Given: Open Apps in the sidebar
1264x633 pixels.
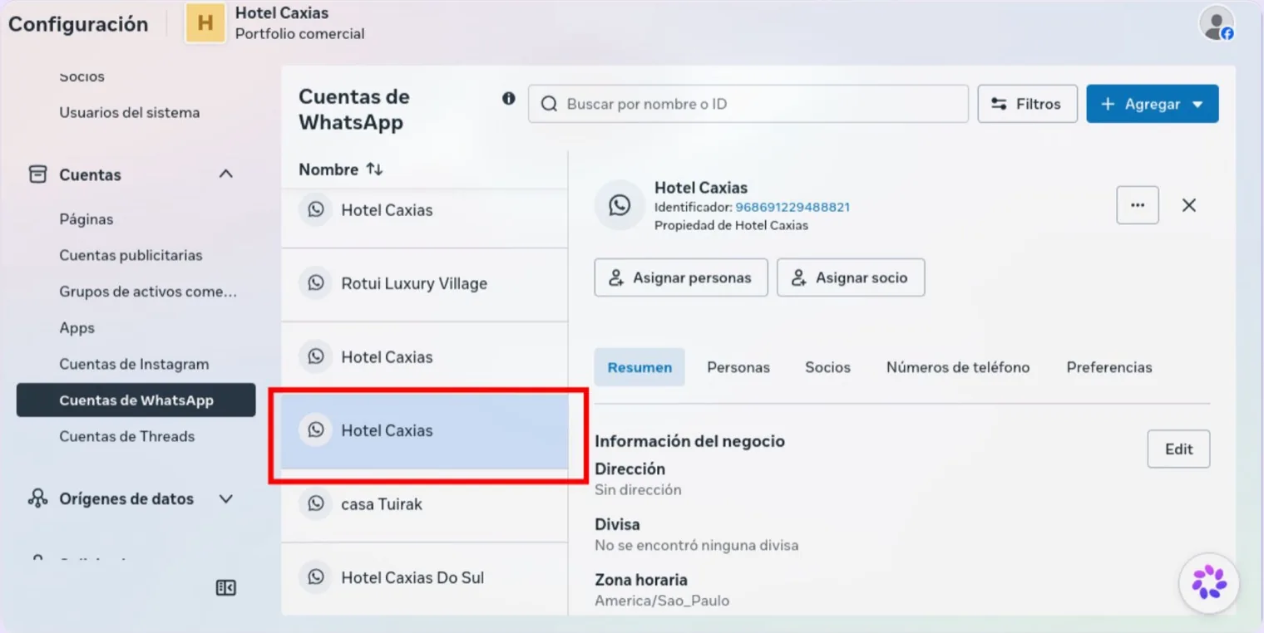Looking at the screenshot, I should [x=77, y=328].
